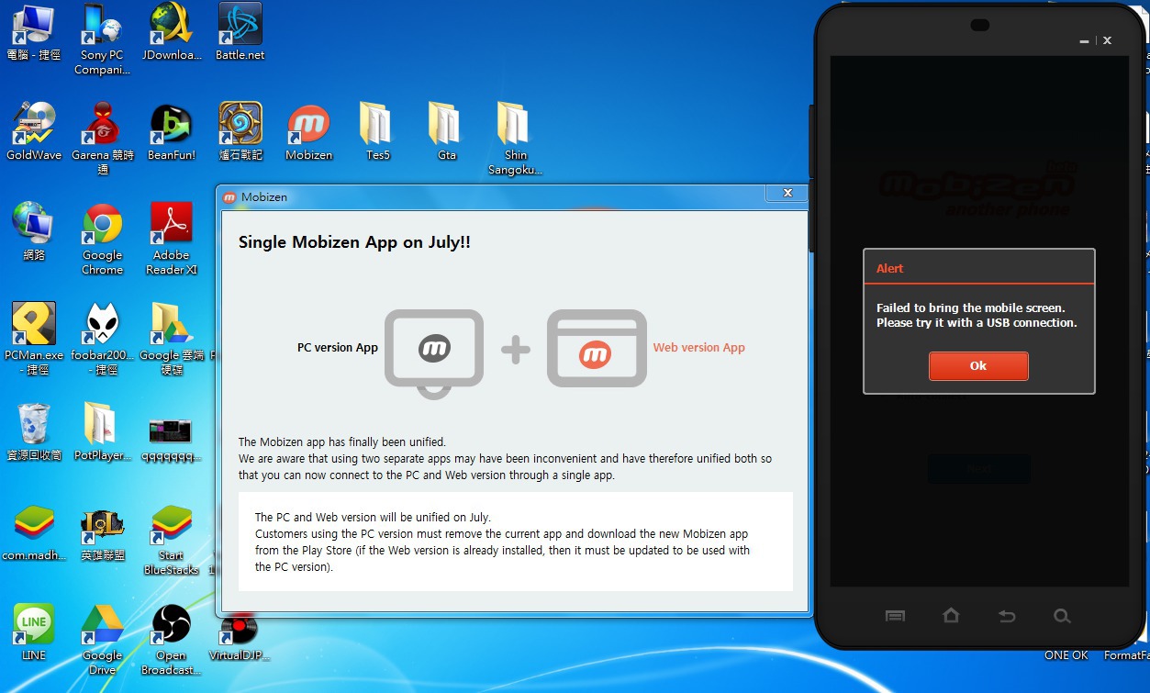
Task: Select the Start BlueStacks shortcut
Action: pos(172,539)
